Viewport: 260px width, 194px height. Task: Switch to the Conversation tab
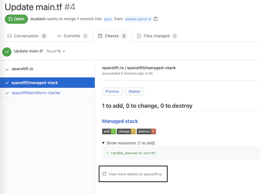pos(27,36)
